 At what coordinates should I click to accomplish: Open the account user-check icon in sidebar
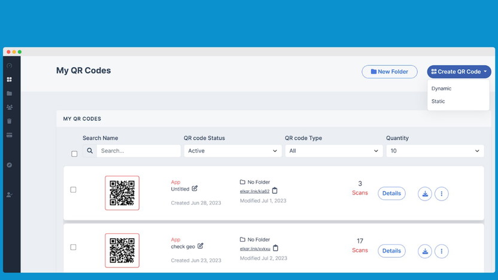pyautogui.click(x=10, y=194)
